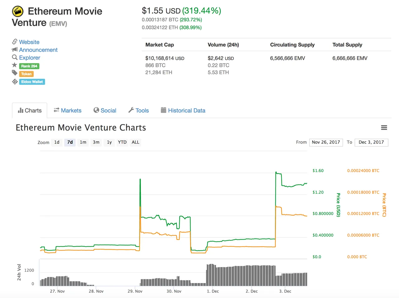Click the 6,566,666 EMV circulating supply

pyautogui.click(x=287, y=58)
